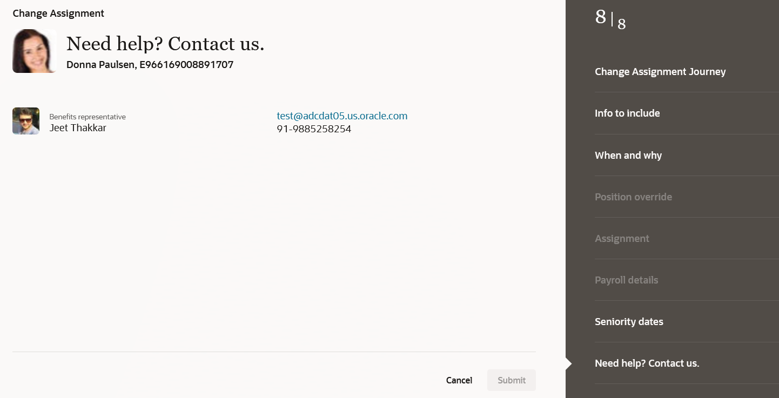
Task: Click the current-step arrow pointer marker
Action: pos(568,363)
